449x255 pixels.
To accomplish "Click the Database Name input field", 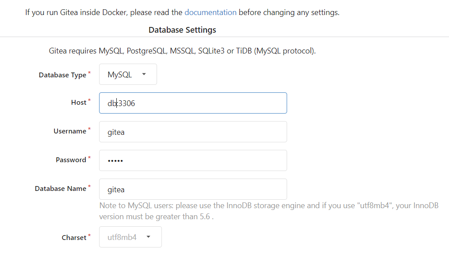I will coord(193,189).
